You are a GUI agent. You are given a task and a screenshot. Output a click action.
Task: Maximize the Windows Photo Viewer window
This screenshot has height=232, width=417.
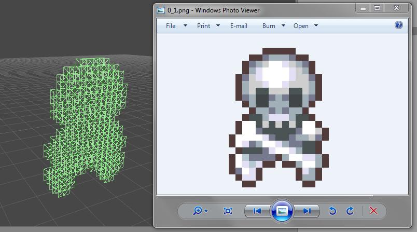coord(377,8)
